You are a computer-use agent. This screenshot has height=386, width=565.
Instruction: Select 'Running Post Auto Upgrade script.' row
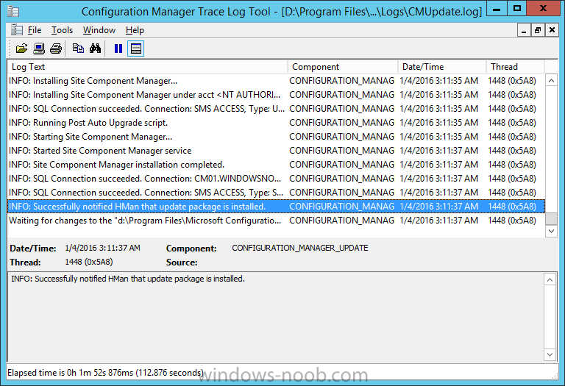276,123
